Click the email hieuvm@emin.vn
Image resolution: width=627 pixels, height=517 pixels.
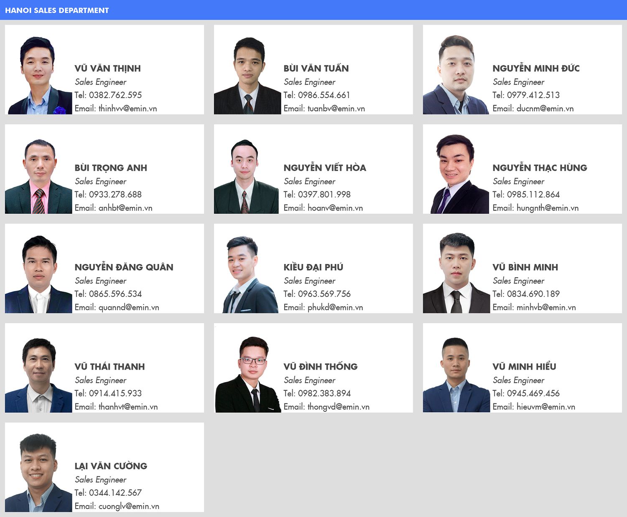pos(546,407)
